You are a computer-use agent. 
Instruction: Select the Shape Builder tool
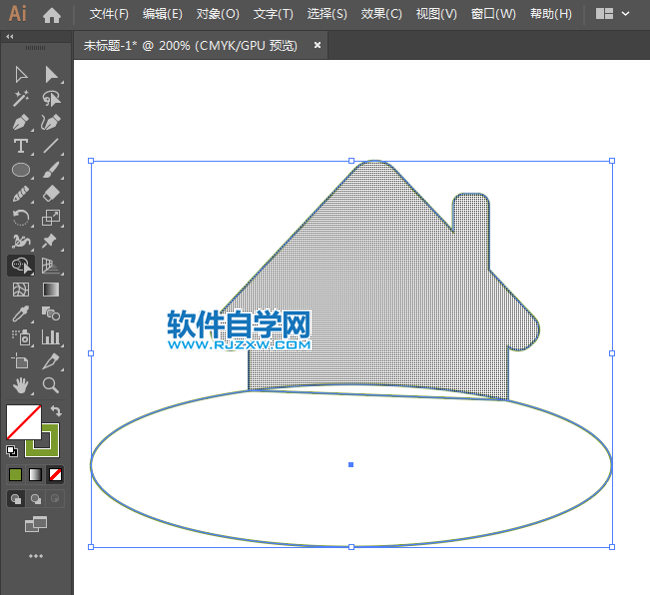point(21,266)
